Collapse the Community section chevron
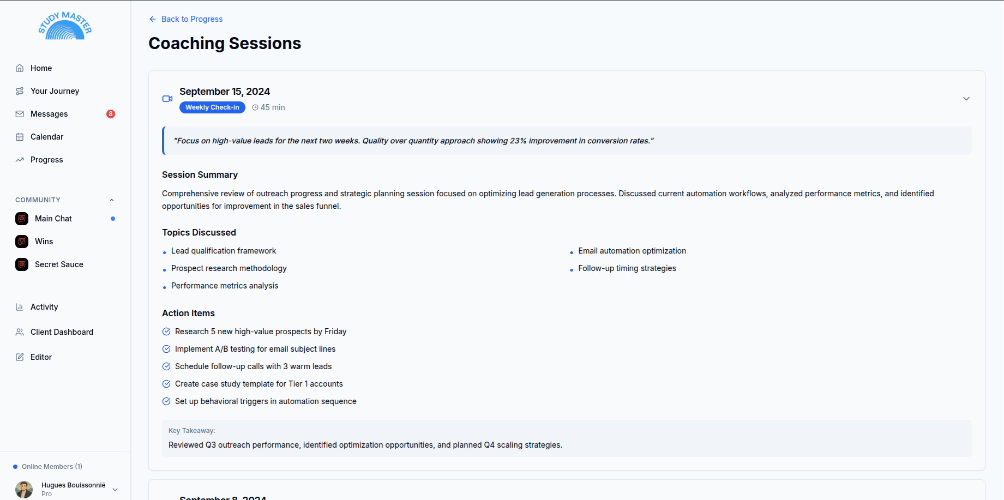The width and height of the screenshot is (1004, 500). [x=112, y=200]
